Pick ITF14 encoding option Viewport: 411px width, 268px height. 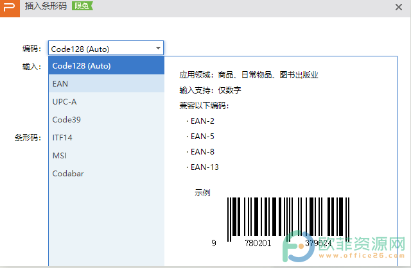(107, 138)
